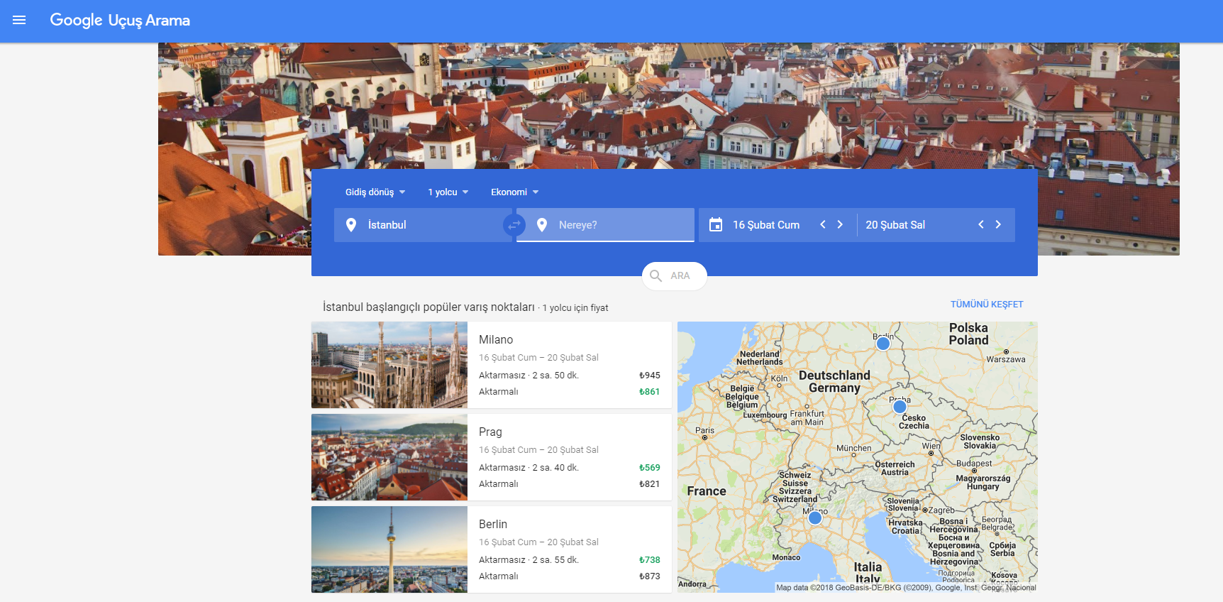
Task: Open the Prag rooftops thumbnail
Action: [389, 457]
